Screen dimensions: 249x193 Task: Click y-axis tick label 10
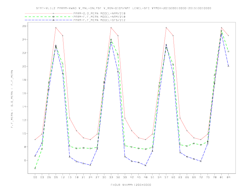coord(24,133)
